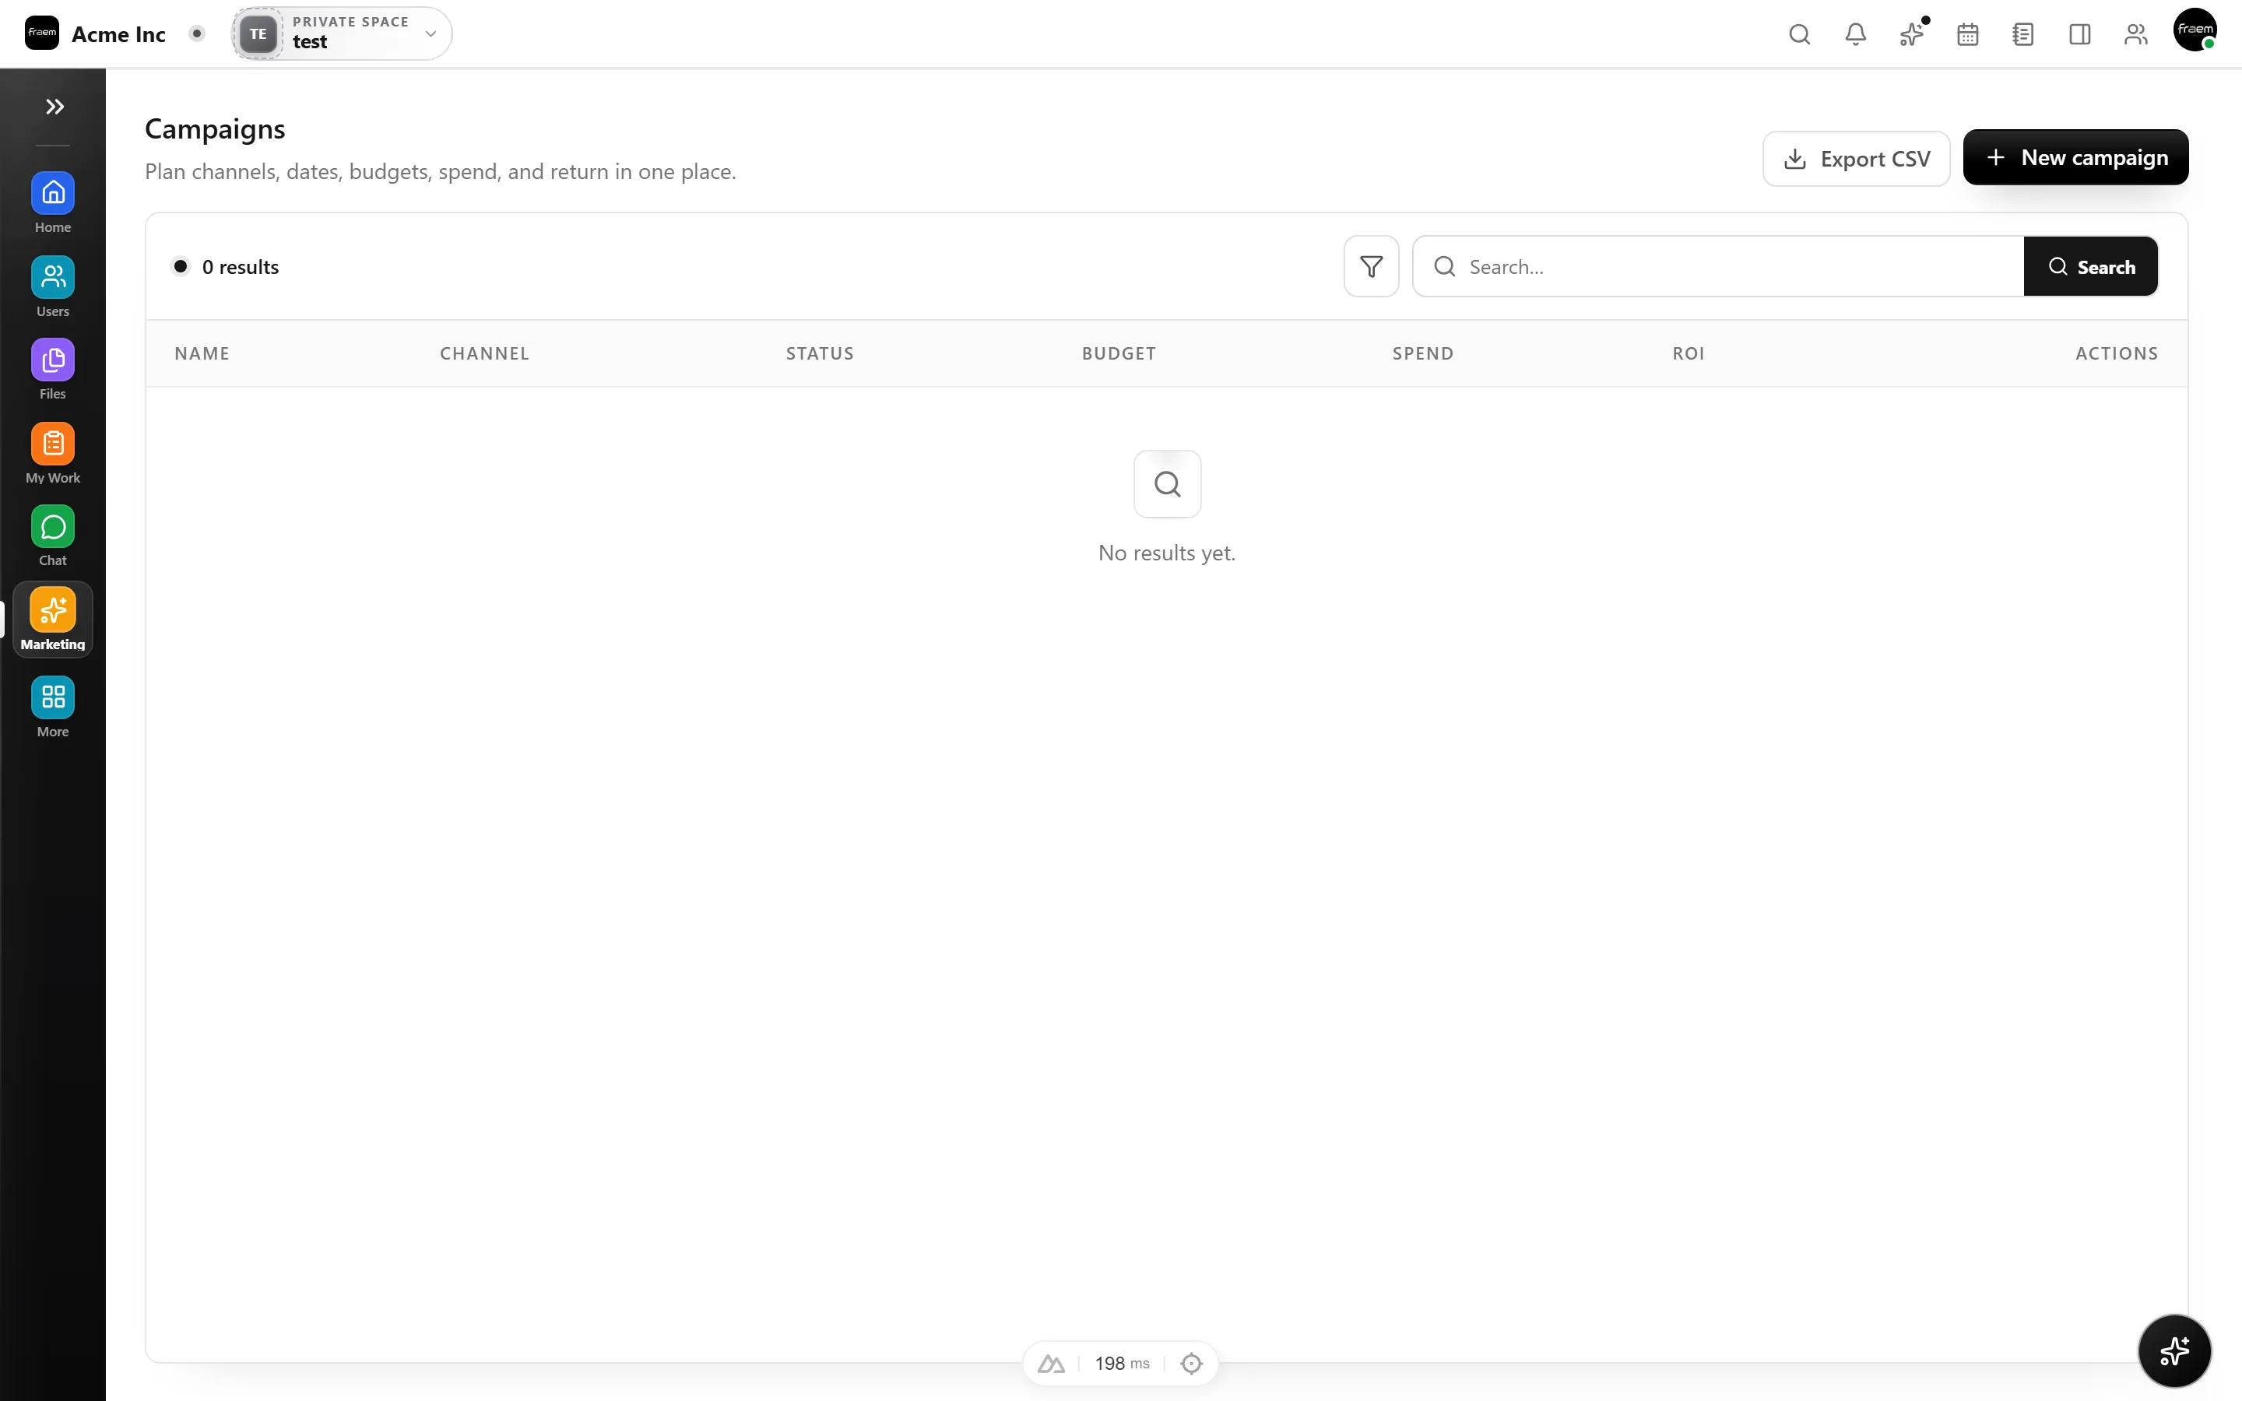Sort by STATUS column header
Viewport: 2242px width, 1401px height.
[820, 353]
